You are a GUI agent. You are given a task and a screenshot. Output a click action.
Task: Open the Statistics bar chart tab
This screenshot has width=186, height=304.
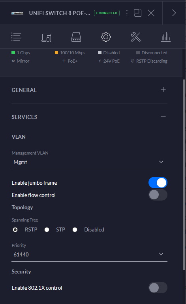click(166, 37)
